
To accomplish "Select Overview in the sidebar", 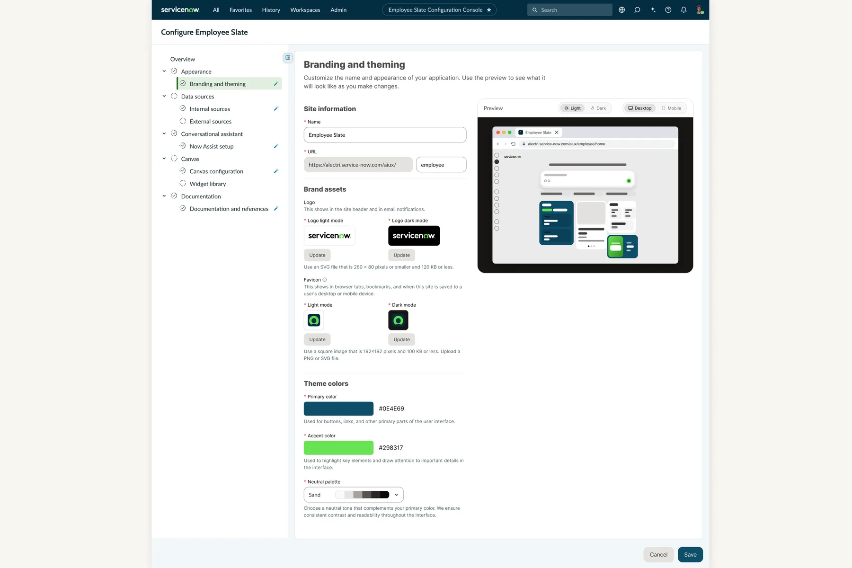I will 183,59.
